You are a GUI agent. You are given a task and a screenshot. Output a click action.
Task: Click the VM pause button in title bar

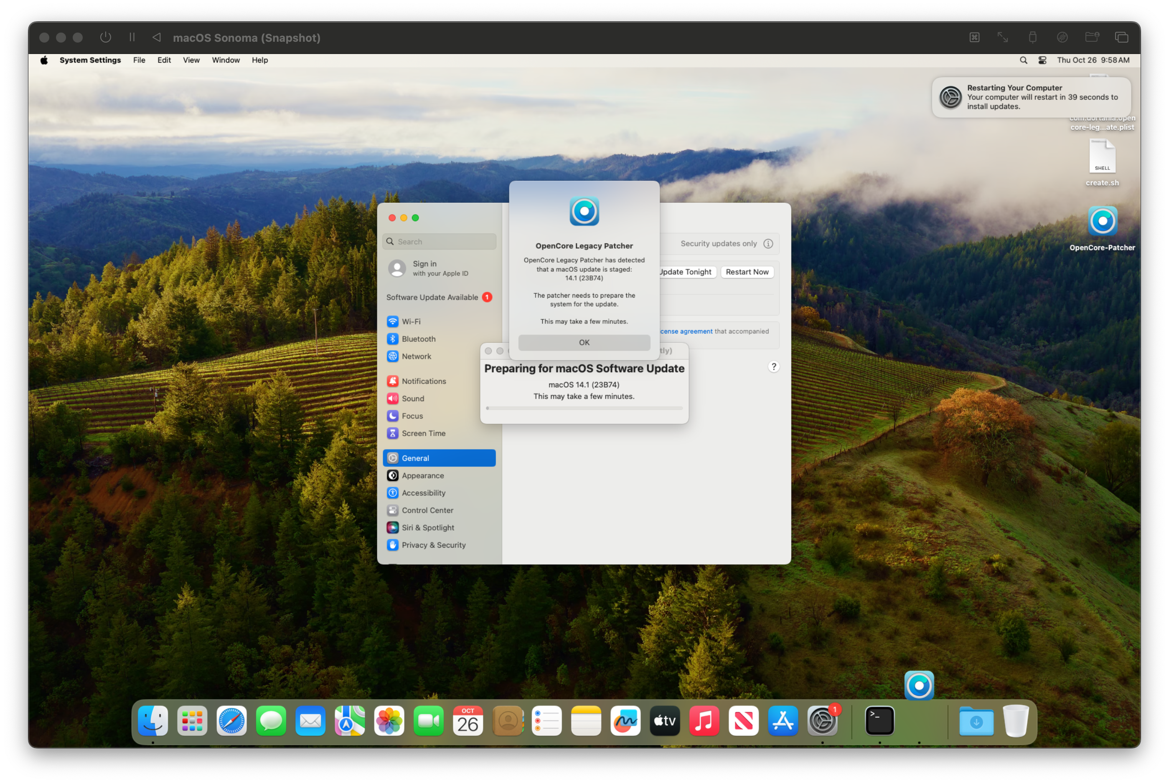(132, 38)
